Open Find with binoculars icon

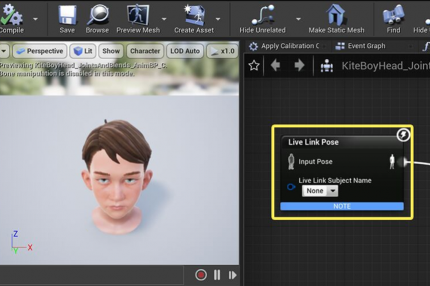point(393,15)
